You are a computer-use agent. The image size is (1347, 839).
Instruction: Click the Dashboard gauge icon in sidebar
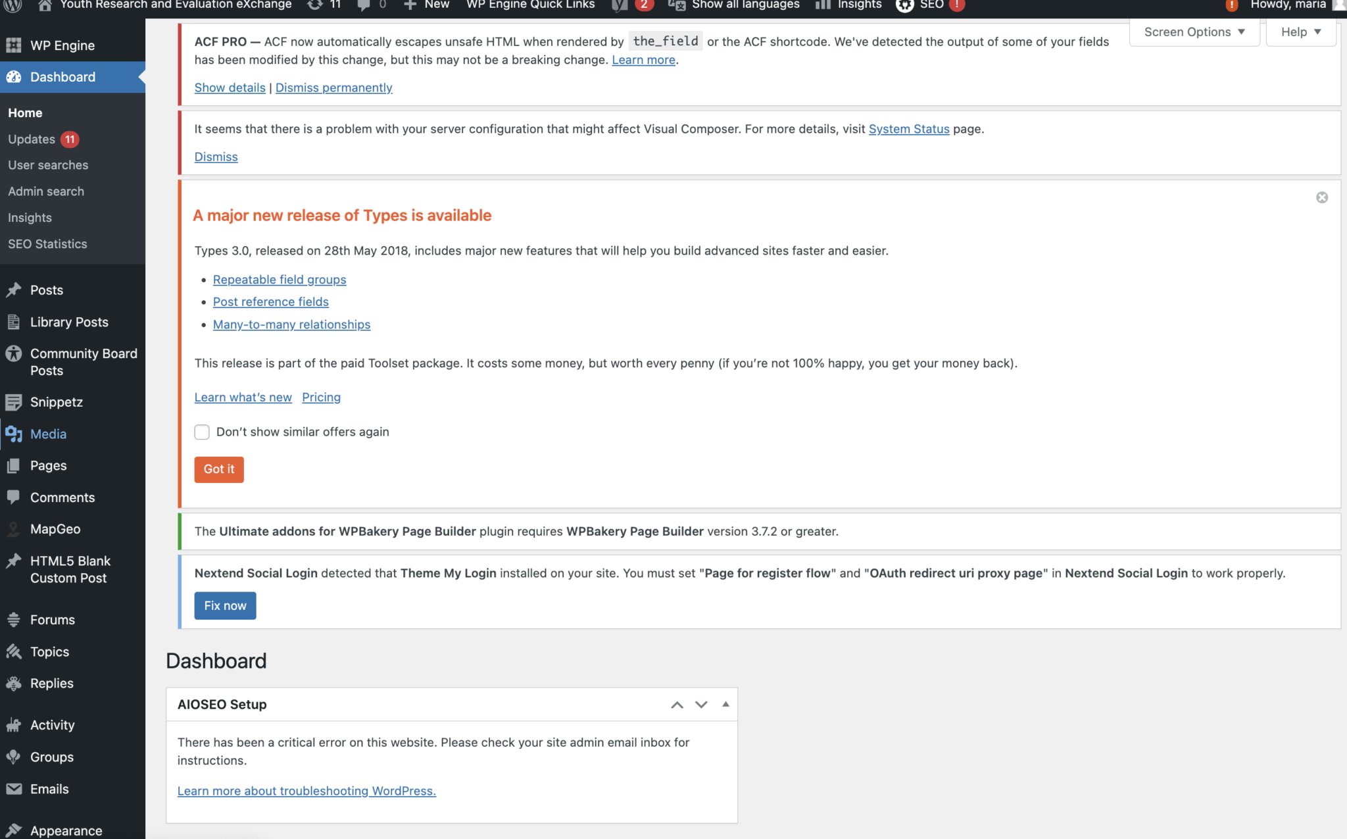(14, 77)
